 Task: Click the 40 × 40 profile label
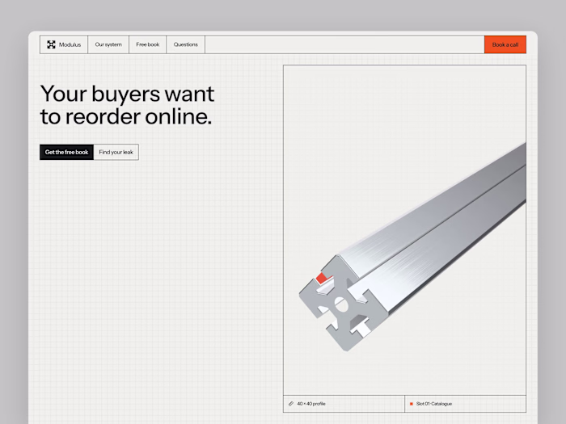(311, 404)
